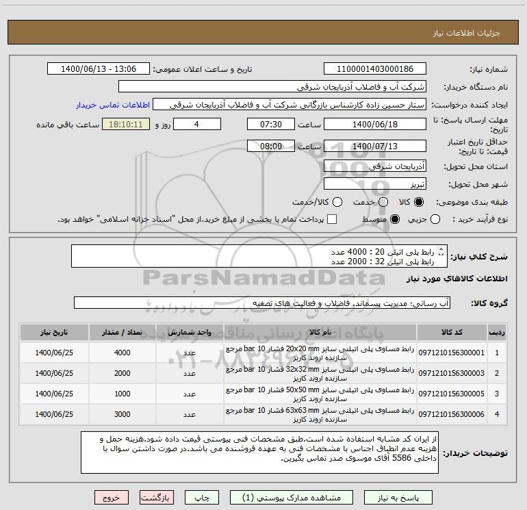Click quantity cell 3000
This screenshot has width=527, height=510.
click(122, 414)
